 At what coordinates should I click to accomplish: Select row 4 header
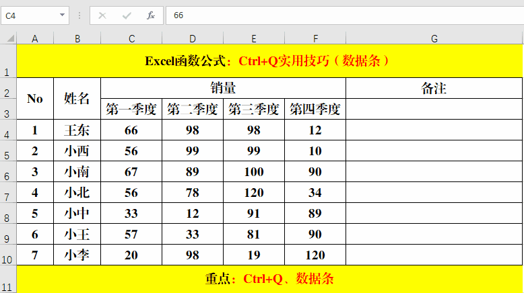coord(8,130)
